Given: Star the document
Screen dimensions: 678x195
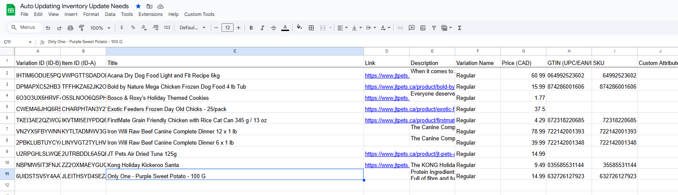Looking at the screenshot, I should click(x=138, y=6).
